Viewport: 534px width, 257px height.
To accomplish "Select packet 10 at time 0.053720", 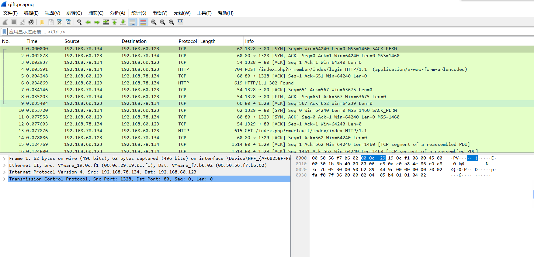I will coord(267,110).
